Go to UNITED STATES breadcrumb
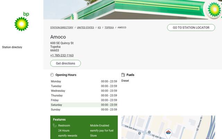Screen dimensions: 222x139 [x=86, y=27]
